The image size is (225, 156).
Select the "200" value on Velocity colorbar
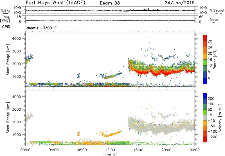coord(211,99)
